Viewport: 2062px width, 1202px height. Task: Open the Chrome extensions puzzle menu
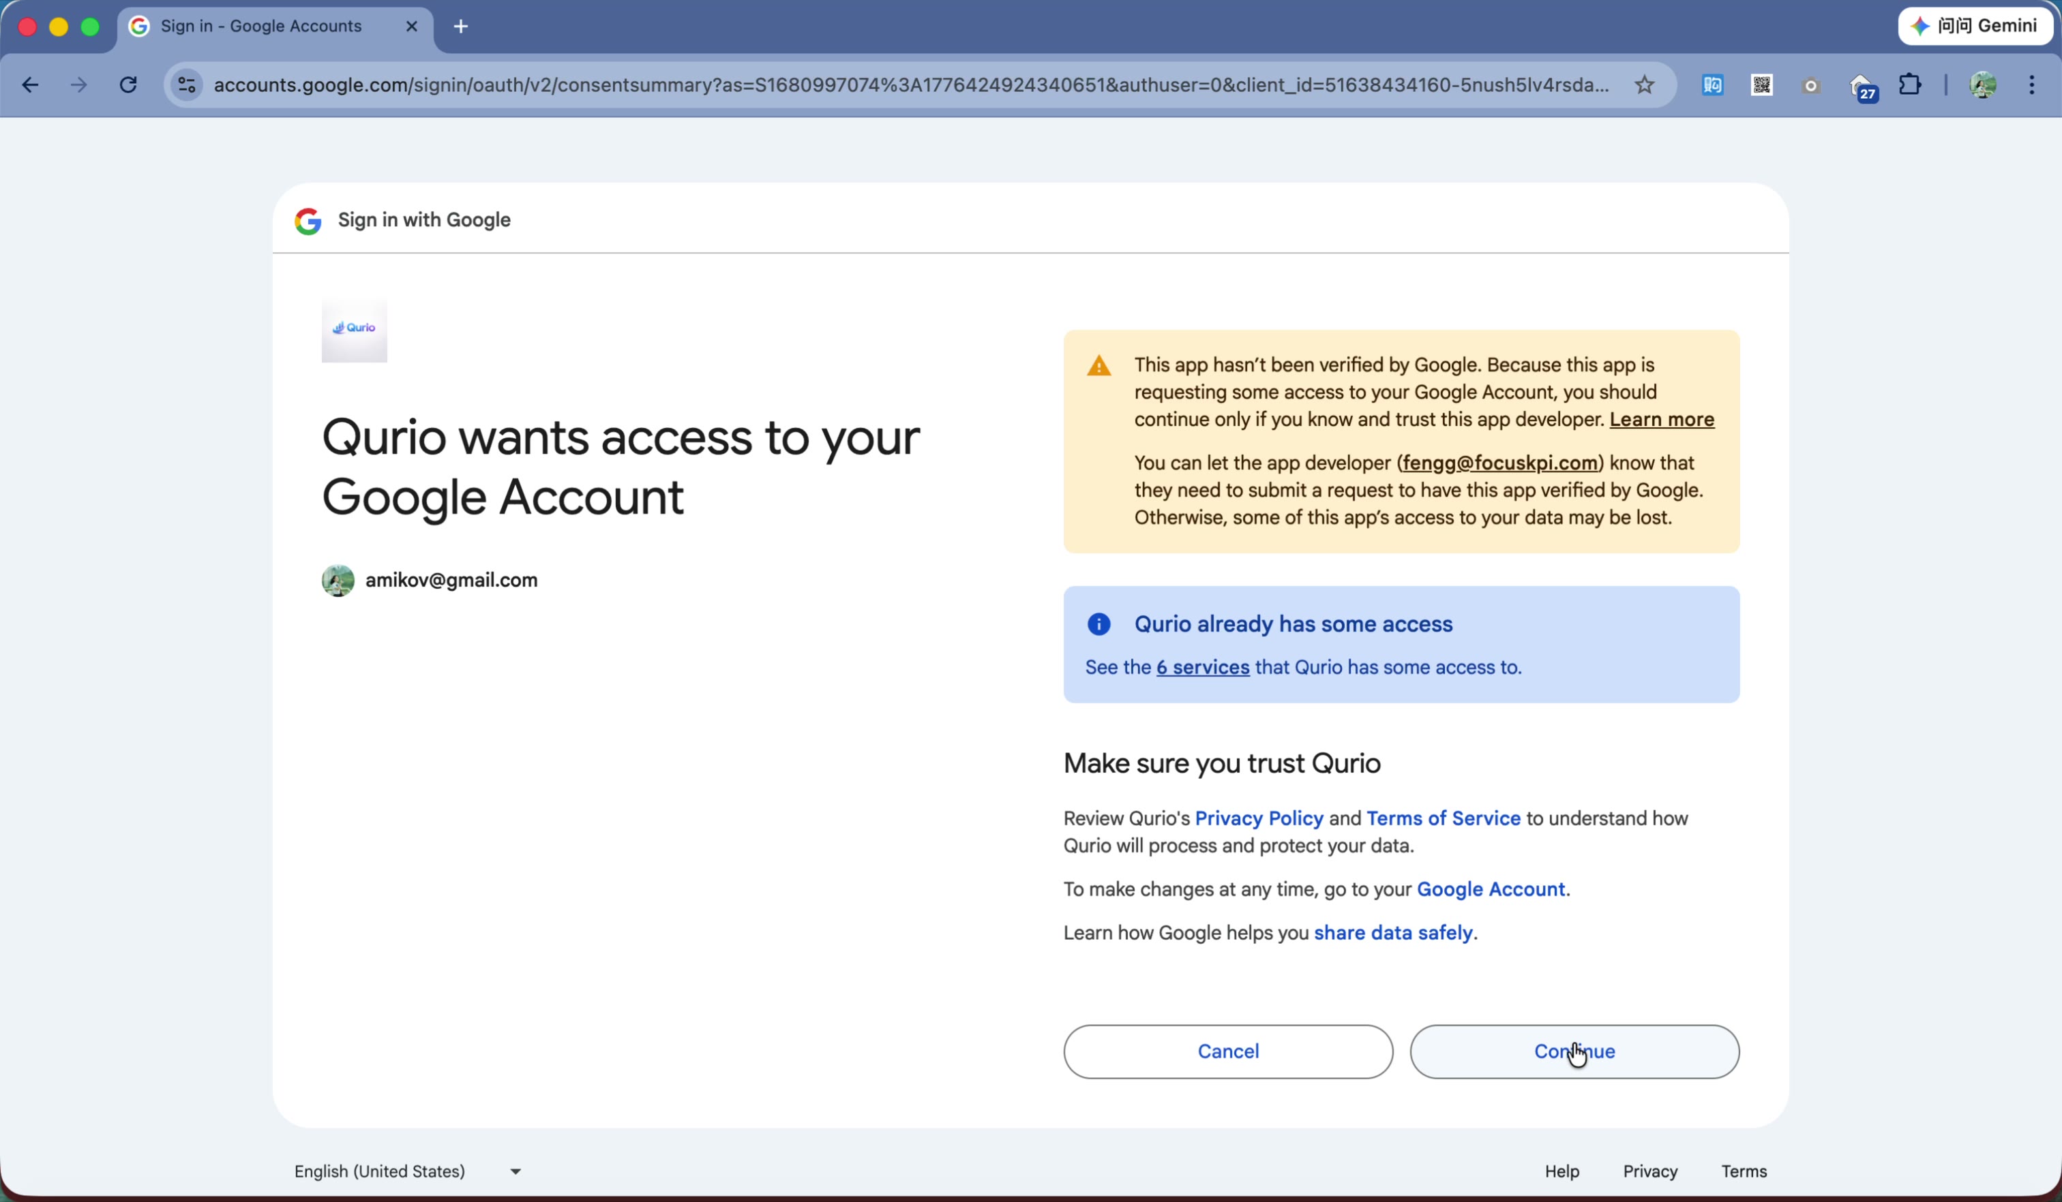point(1911,85)
